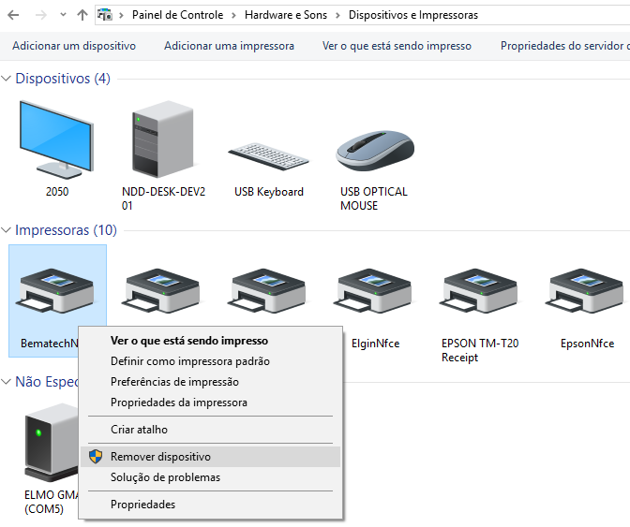Click the EPSON TM-T20 Receipt label
Image resolution: width=630 pixels, height=527 pixels.
[480, 350]
